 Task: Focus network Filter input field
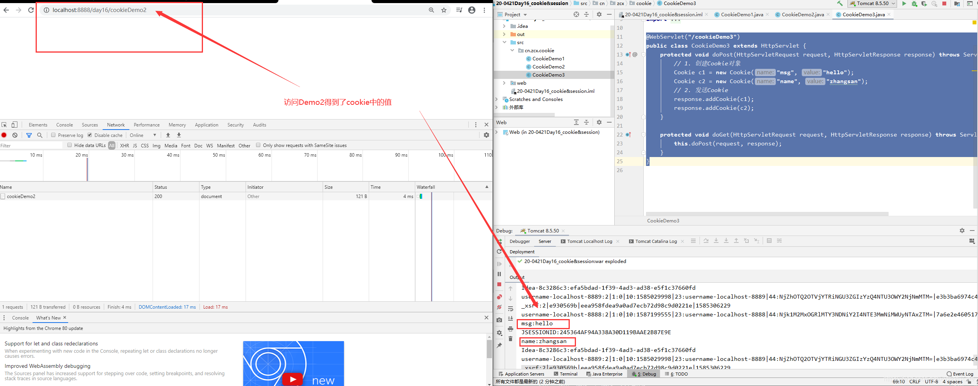pos(31,145)
